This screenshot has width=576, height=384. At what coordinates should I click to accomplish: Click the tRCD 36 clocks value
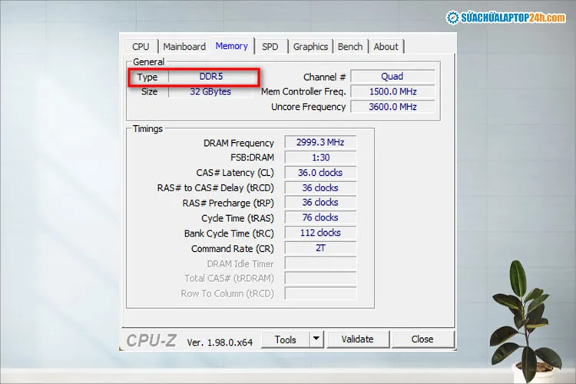tap(320, 187)
